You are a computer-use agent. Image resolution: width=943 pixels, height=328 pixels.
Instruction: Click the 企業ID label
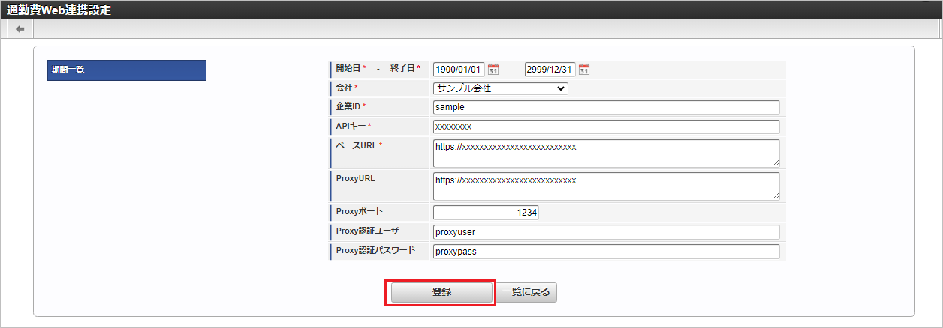[x=348, y=106]
